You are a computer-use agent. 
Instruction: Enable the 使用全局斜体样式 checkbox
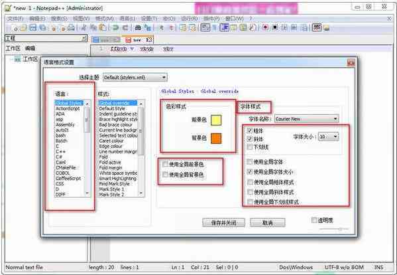(250, 192)
